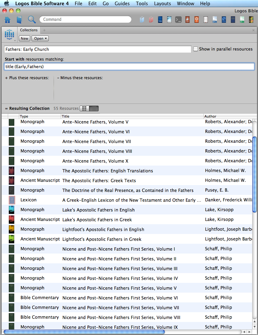Open the Search magnifier icon

[32, 20]
